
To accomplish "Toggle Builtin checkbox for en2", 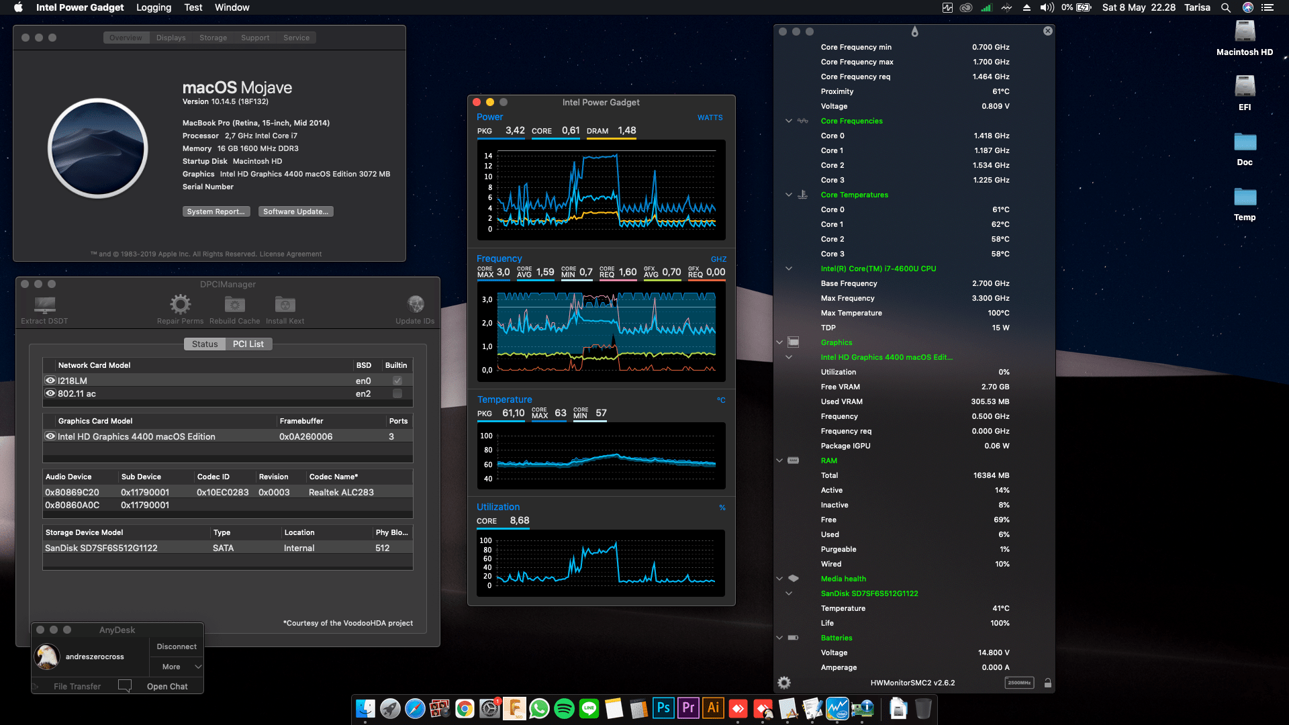I will tap(397, 393).
